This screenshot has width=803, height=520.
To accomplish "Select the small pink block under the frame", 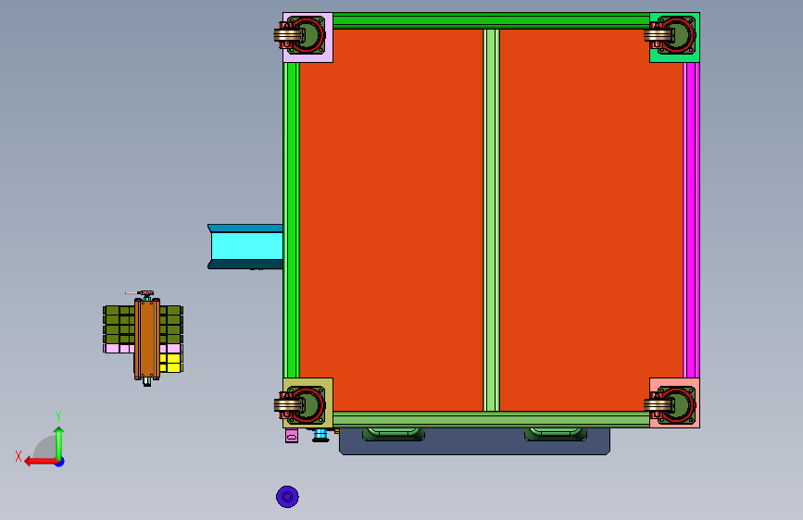I will tap(292, 436).
